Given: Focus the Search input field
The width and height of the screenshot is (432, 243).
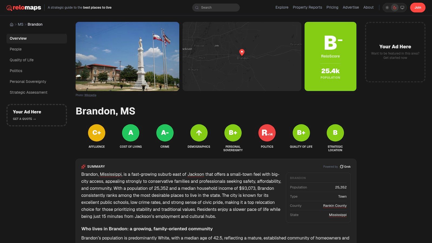Looking at the screenshot, I should click(x=216, y=8).
